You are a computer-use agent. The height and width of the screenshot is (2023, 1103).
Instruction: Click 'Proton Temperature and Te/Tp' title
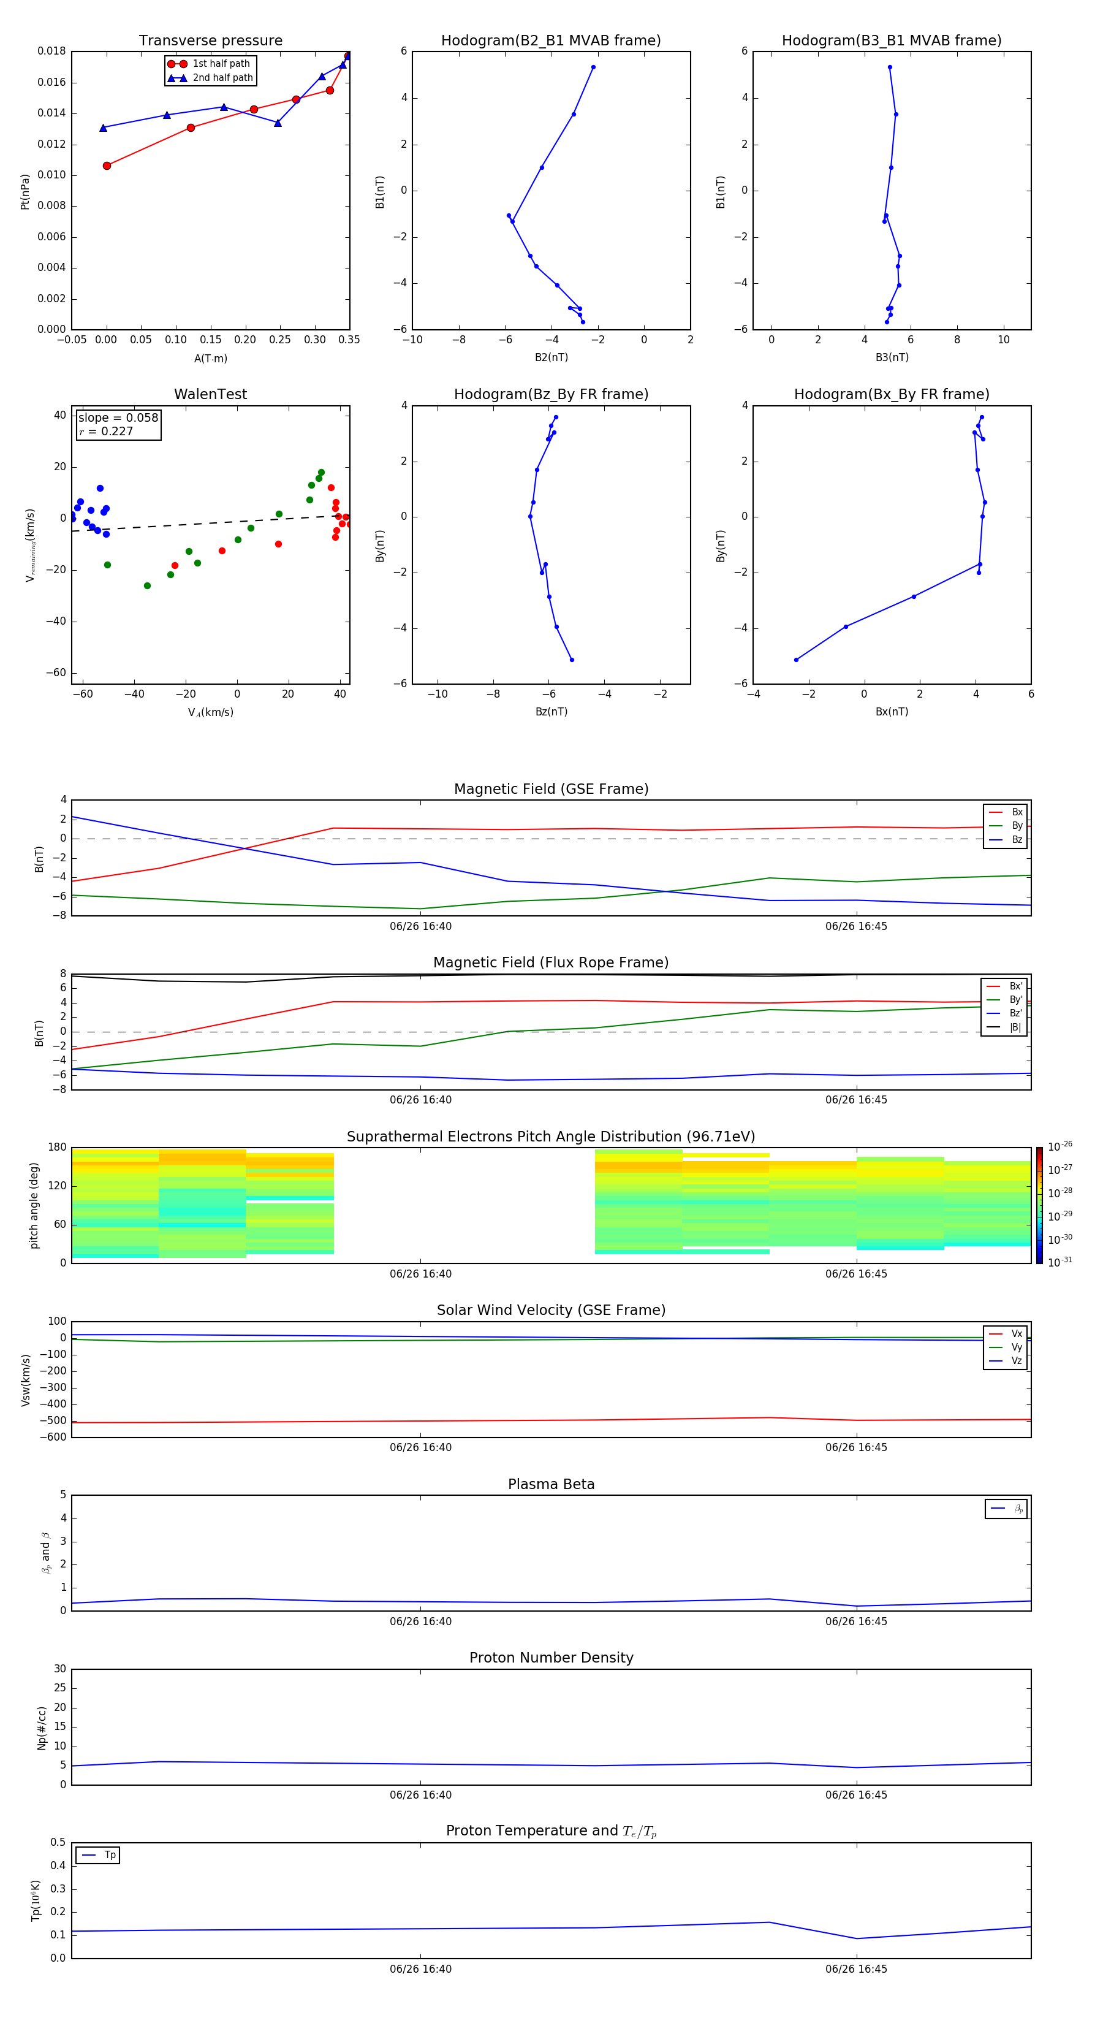coord(551,1831)
